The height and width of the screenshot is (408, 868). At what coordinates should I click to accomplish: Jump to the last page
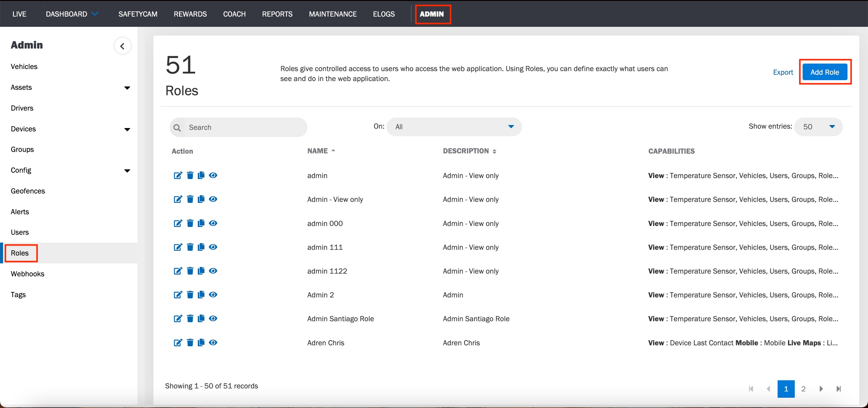pos(839,389)
